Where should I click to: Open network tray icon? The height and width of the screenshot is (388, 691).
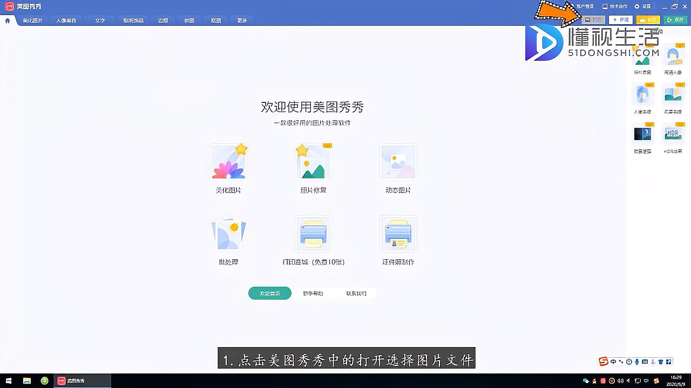(638, 381)
